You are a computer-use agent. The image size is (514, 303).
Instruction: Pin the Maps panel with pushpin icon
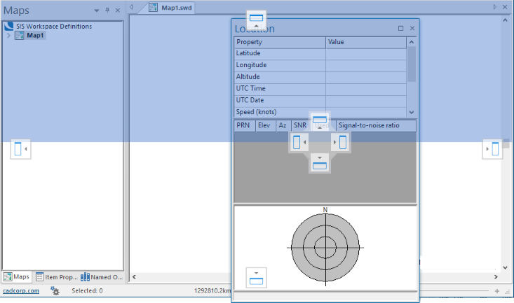click(107, 10)
